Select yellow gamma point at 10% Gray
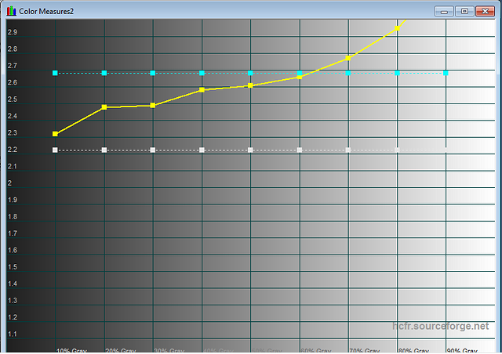The height and width of the screenshot is (354, 502). point(55,134)
